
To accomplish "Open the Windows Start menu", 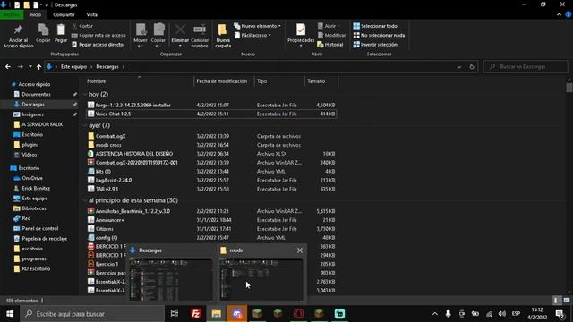I will coord(10,314).
